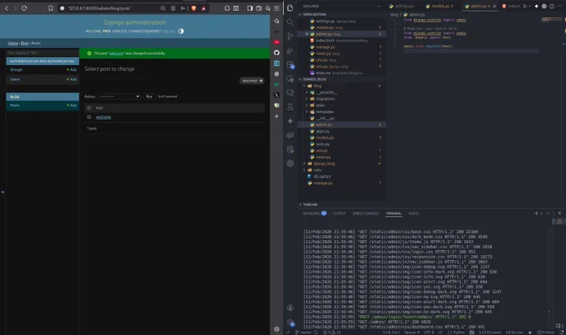Viewport: 566px width, 335px height.
Task: Open the PORTS panel tab
Action: [414, 214]
